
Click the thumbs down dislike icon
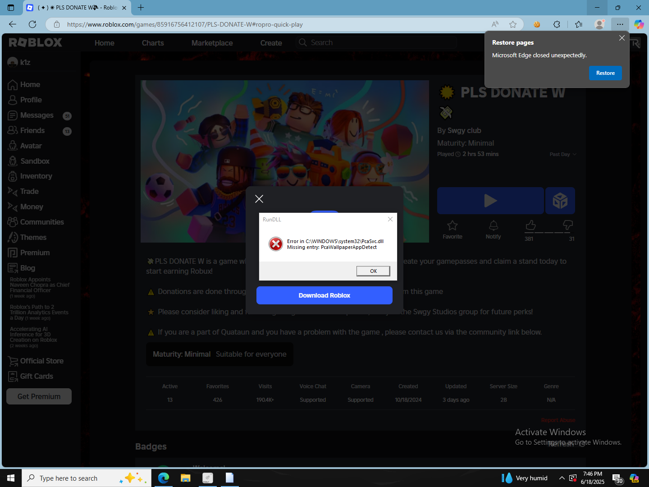tap(568, 225)
